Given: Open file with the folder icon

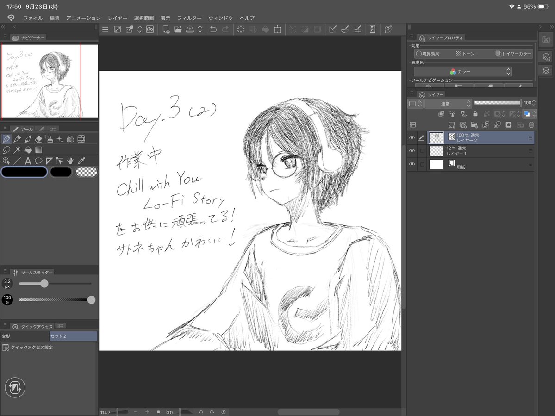Looking at the screenshot, I should (x=178, y=29).
